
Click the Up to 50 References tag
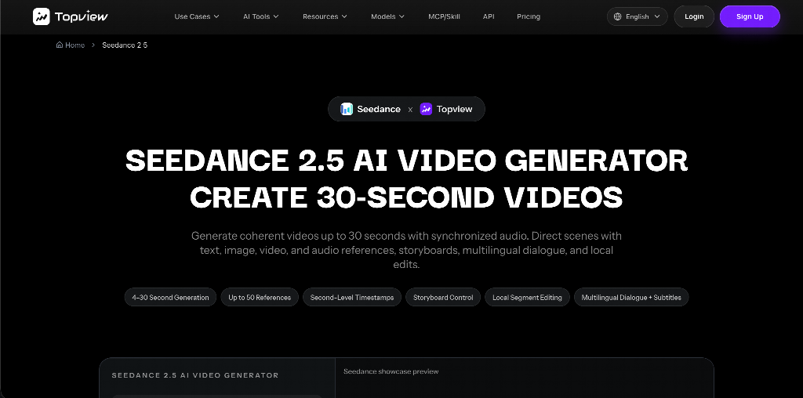tap(260, 297)
